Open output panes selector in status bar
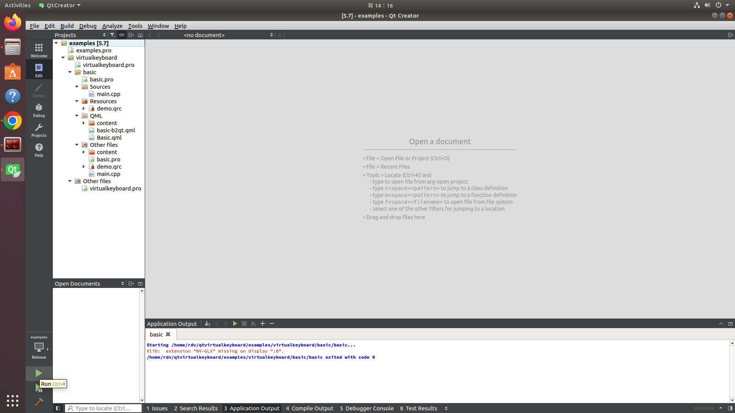 (x=446, y=408)
